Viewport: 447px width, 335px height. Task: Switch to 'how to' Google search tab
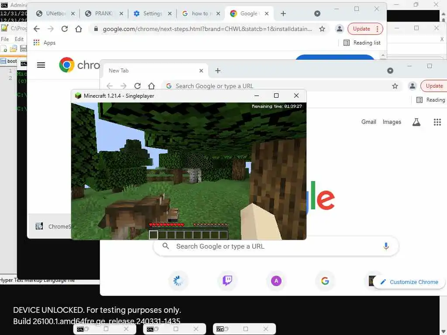coord(201,14)
